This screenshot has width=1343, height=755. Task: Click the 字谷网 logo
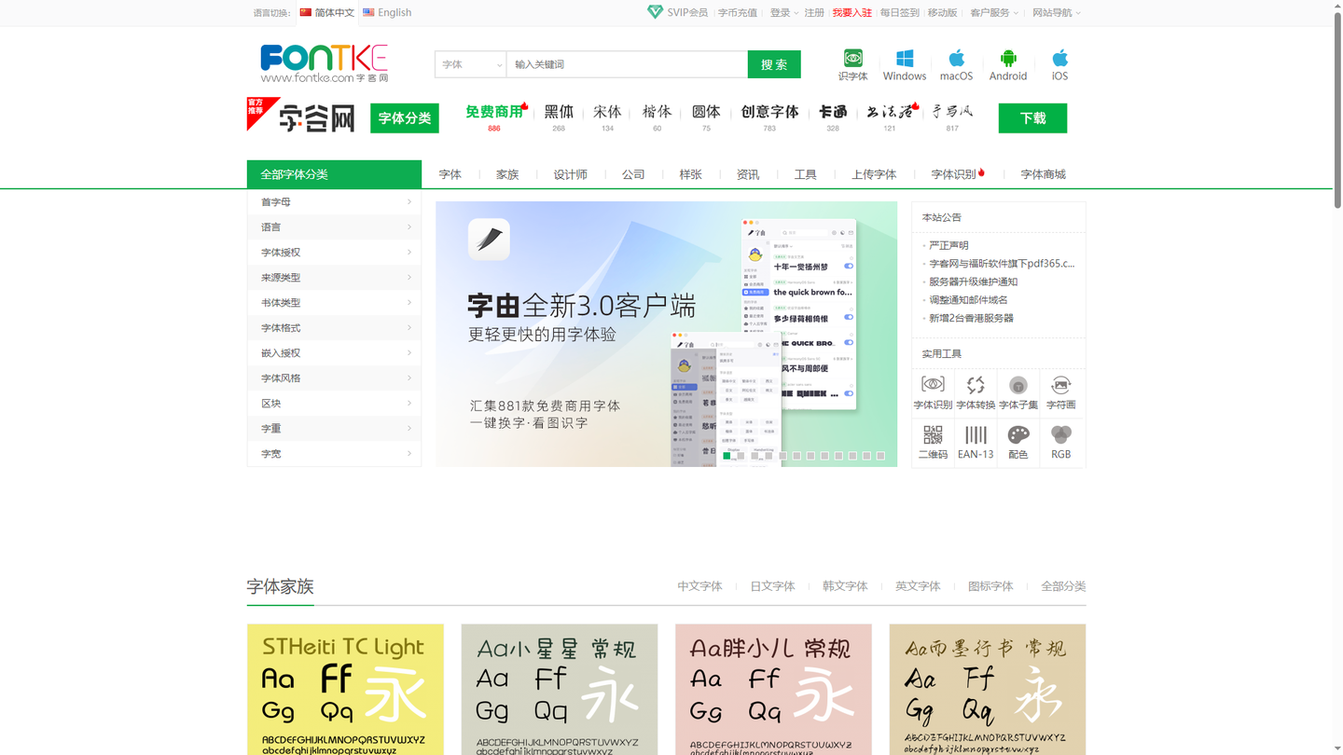pos(317,118)
